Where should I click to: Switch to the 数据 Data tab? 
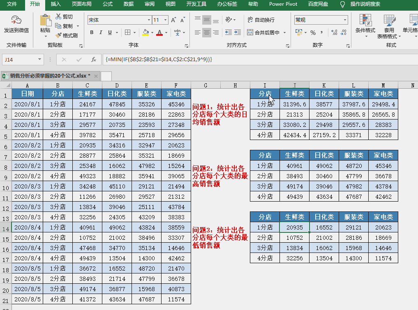(x=129, y=4)
